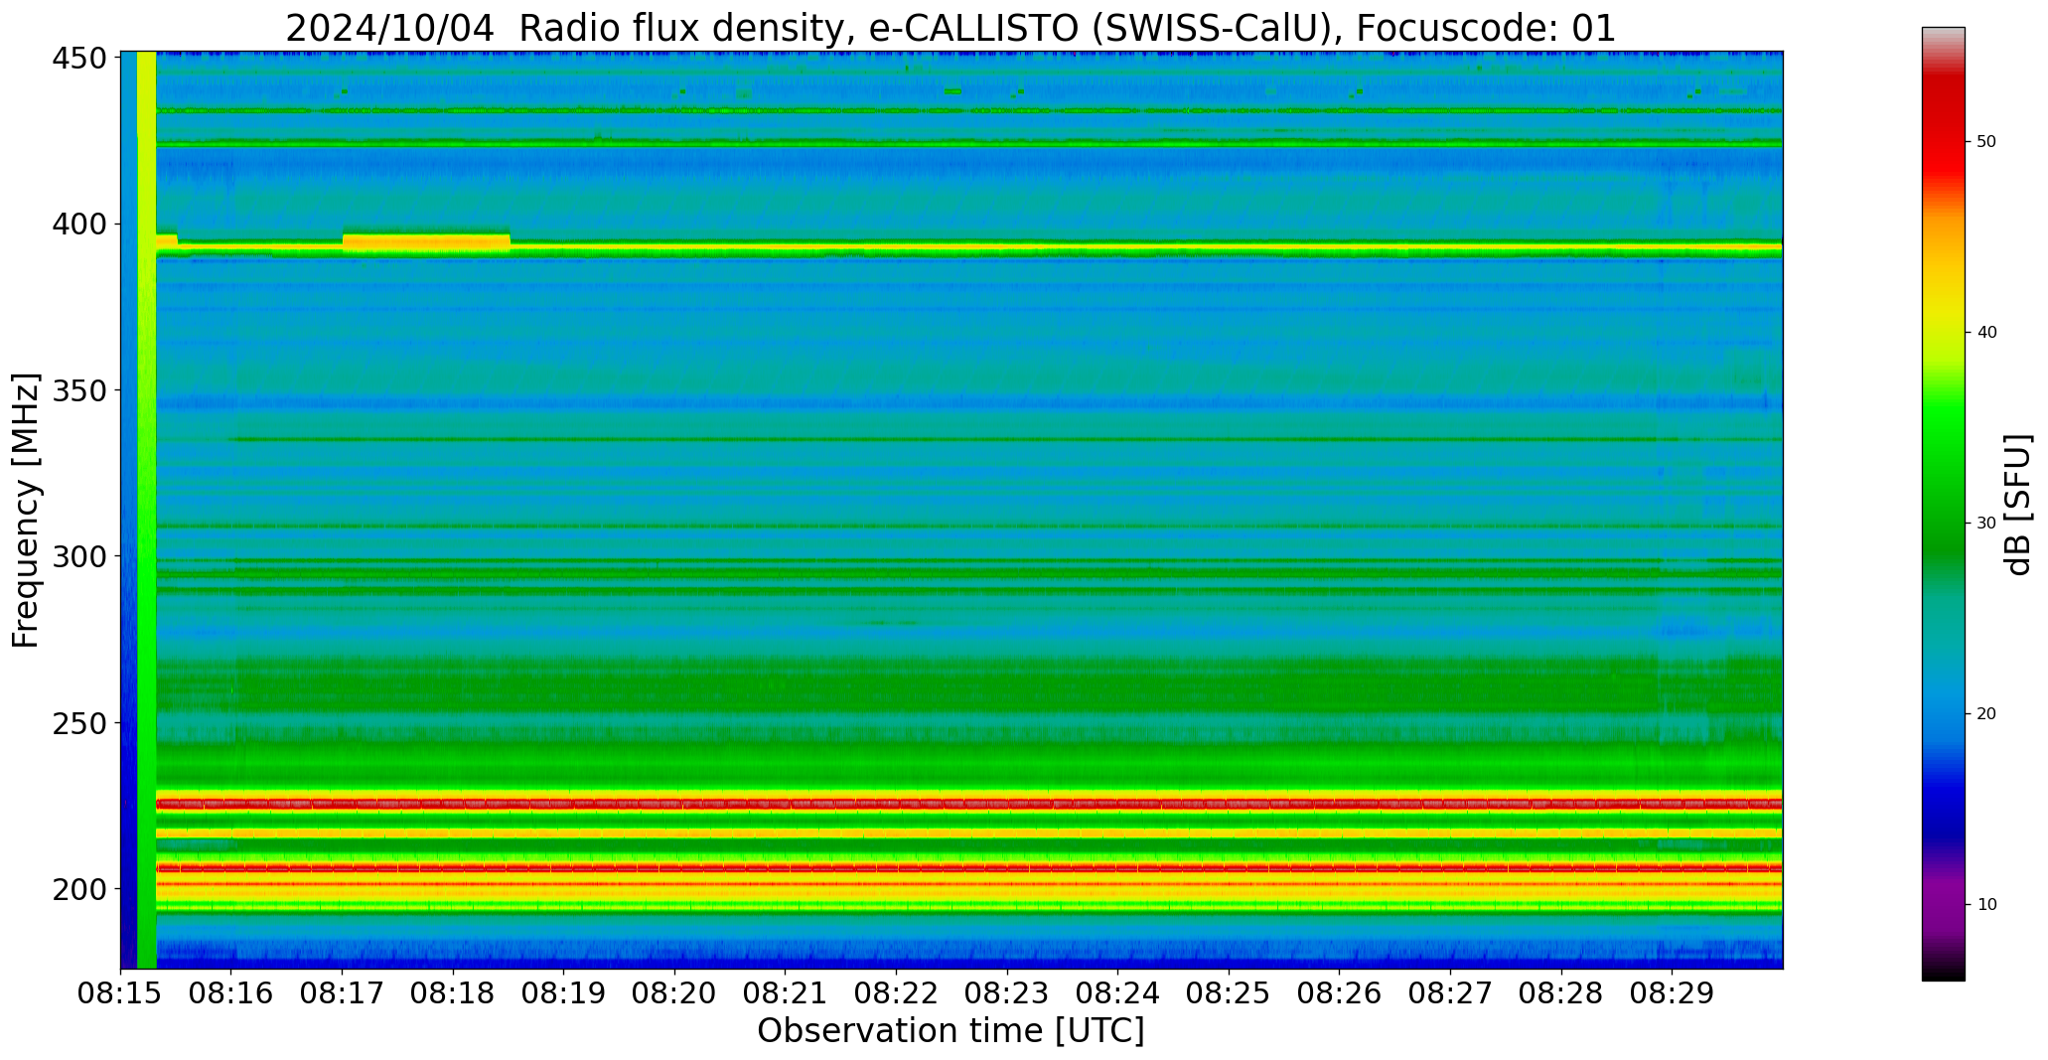Click the '08:20' time tick label
The width and height of the screenshot is (2048, 1060).
(x=675, y=993)
